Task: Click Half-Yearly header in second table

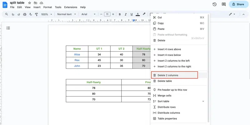Action: pos(93,82)
